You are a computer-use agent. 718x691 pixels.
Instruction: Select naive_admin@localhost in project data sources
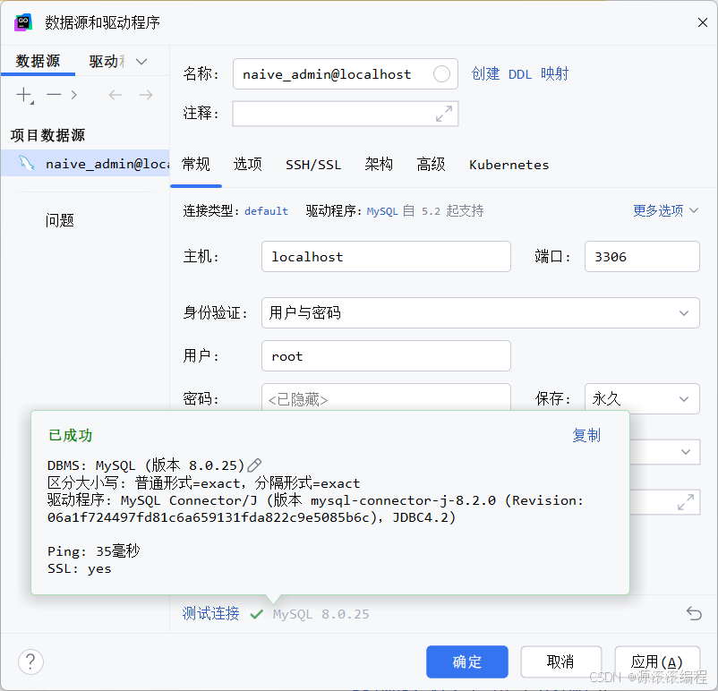(85, 163)
